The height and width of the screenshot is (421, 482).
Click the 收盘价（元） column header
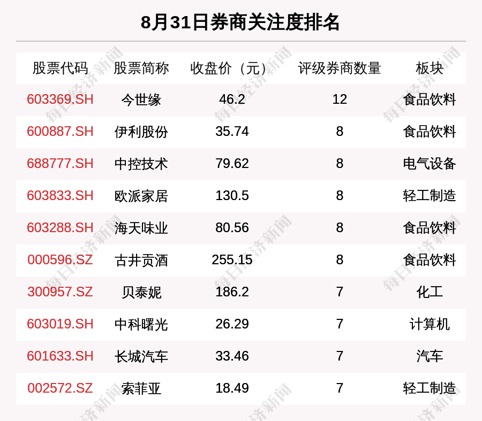(232, 68)
